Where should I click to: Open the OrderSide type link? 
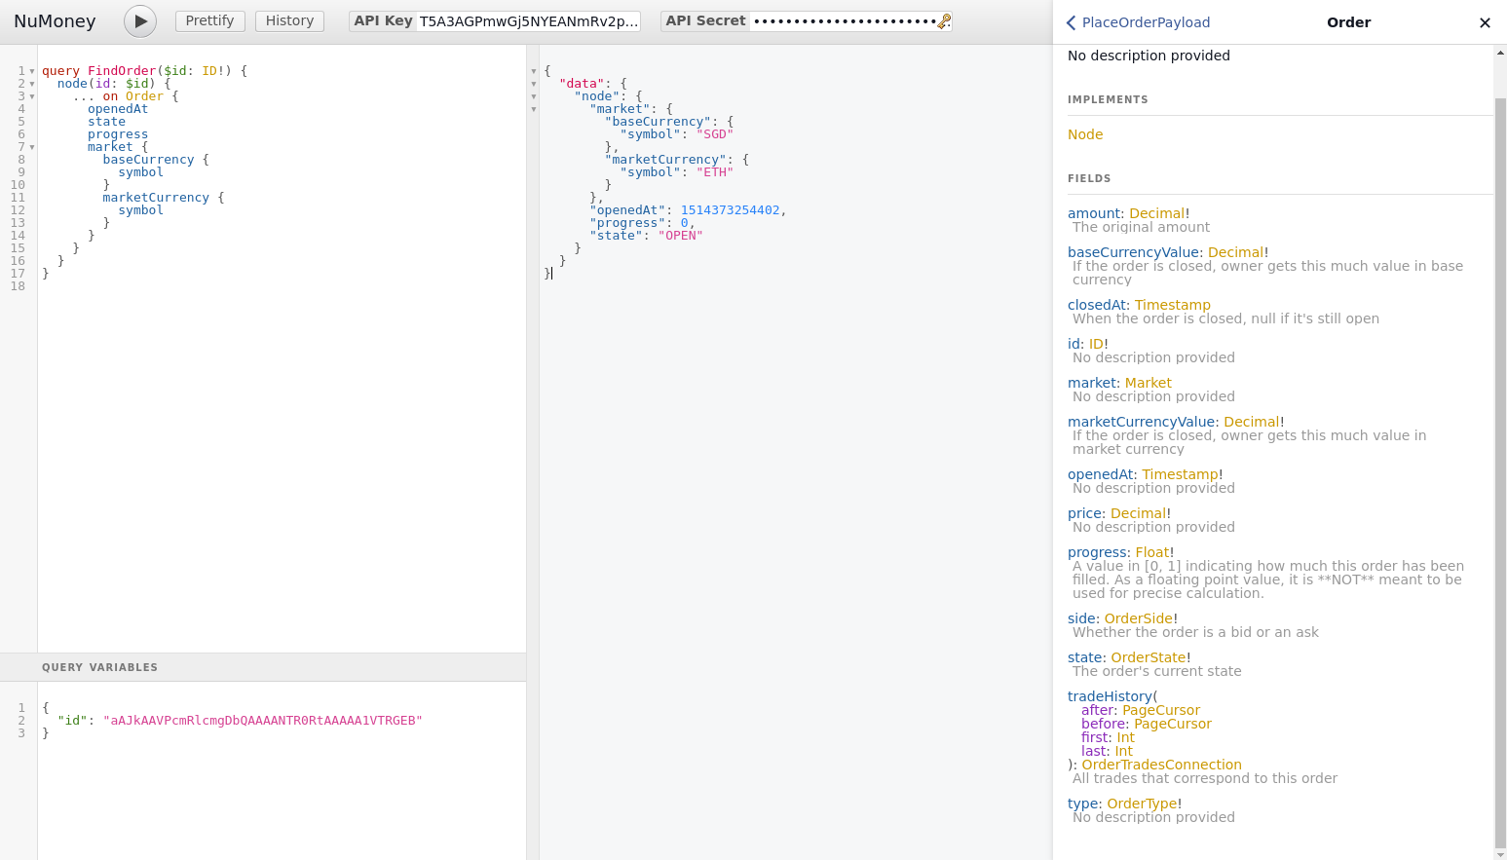pos(1139,618)
